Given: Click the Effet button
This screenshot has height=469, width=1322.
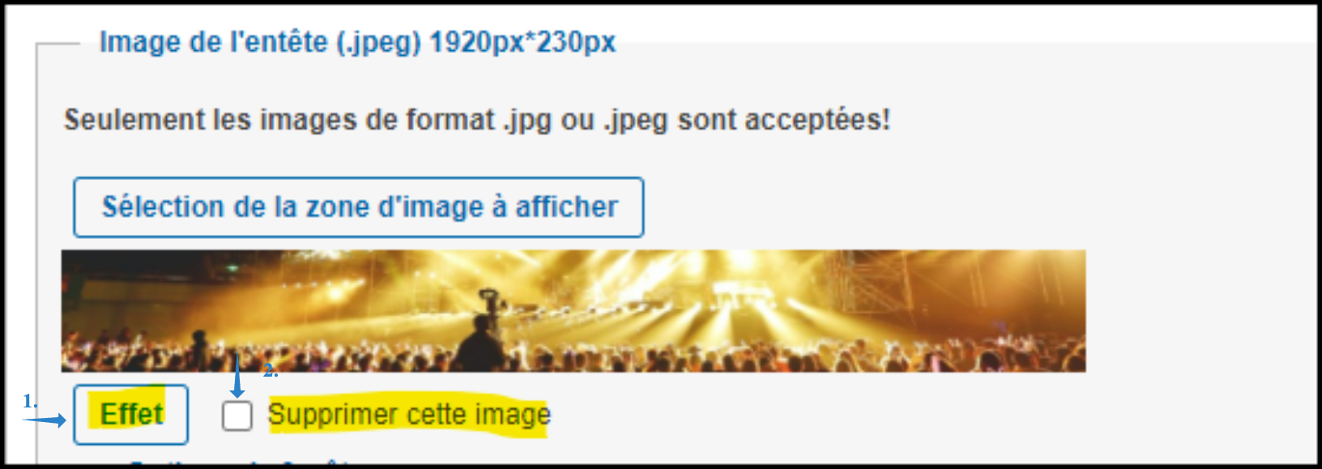Looking at the screenshot, I should click(x=130, y=415).
